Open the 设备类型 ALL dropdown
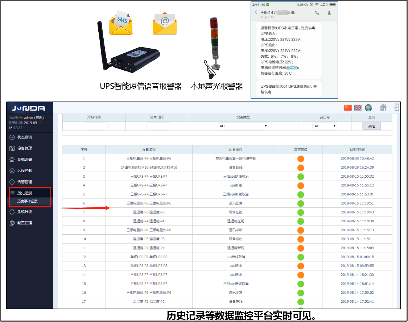This screenshot has width=408, height=322. 243,126
